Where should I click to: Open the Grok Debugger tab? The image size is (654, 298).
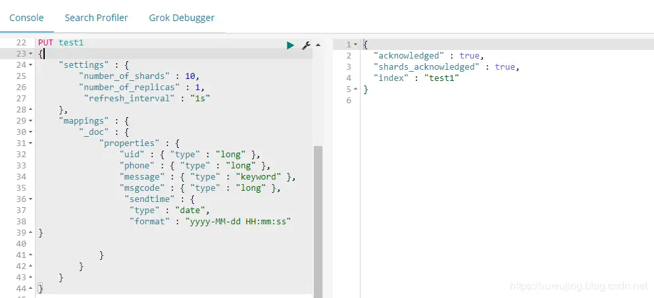coord(182,18)
